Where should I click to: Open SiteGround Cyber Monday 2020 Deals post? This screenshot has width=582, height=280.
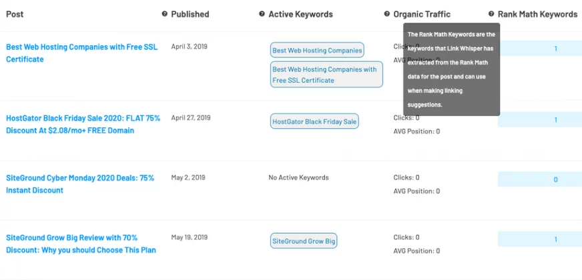[x=80, y=184]
